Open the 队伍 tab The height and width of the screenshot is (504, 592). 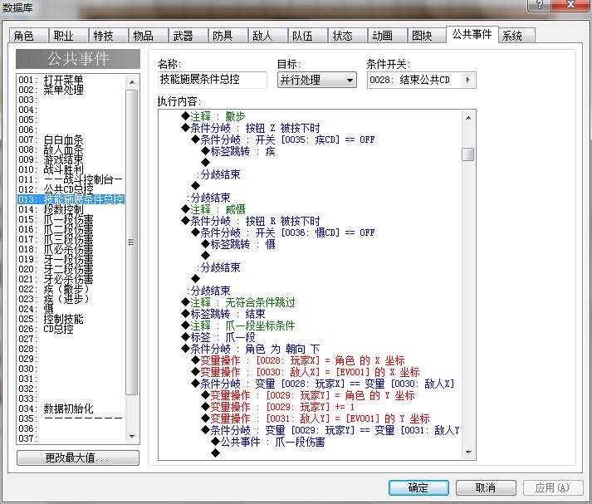click(x=308, y=36)
